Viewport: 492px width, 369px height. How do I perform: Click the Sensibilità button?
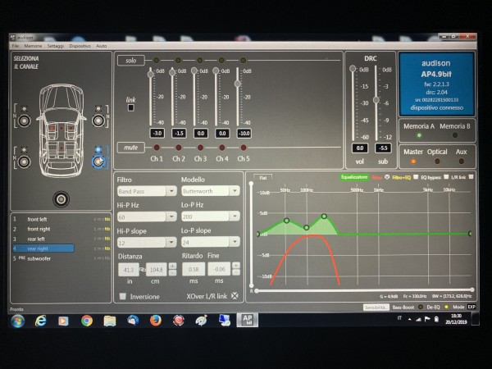(376, 307)
